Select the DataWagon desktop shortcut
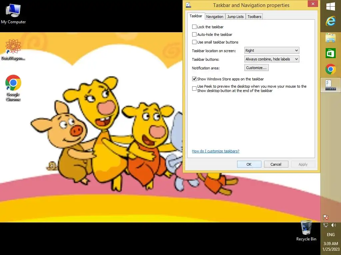Image resolution: width=341 pixels, height=255 pixels. tap(13, 50)
